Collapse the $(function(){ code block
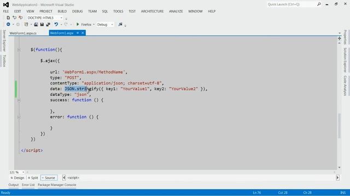 (19, 50)
